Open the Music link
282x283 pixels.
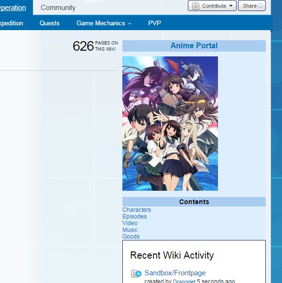(x=130, y=230)
